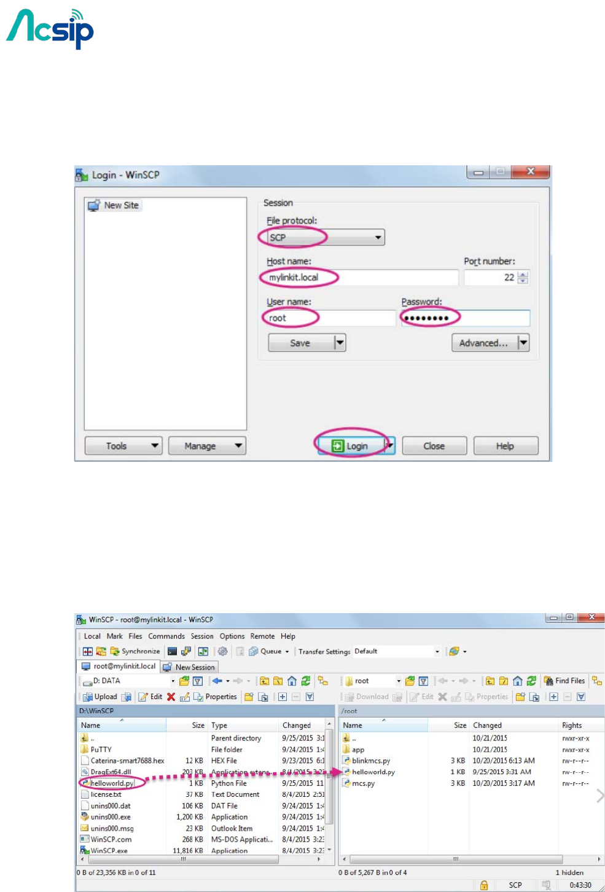Click the Open in PuTTY icon
This screenshot has height=892, width=605.
pyautogui.click(x=186, y=651)
